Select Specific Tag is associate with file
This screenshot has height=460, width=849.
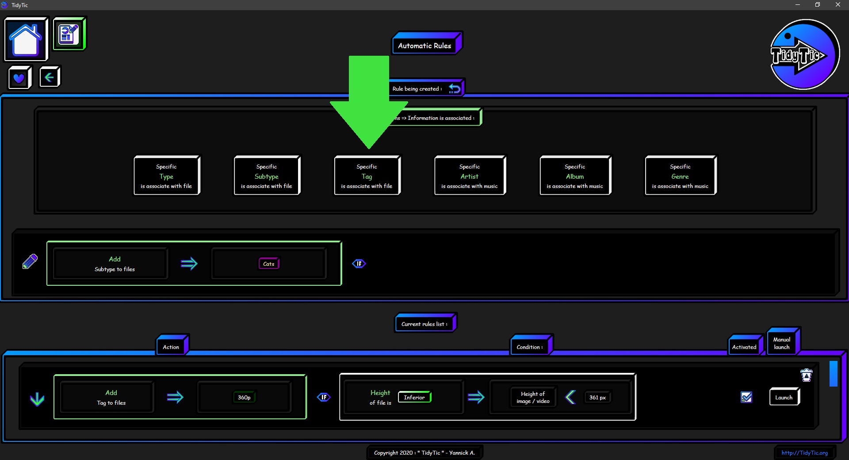click(367, 176)
